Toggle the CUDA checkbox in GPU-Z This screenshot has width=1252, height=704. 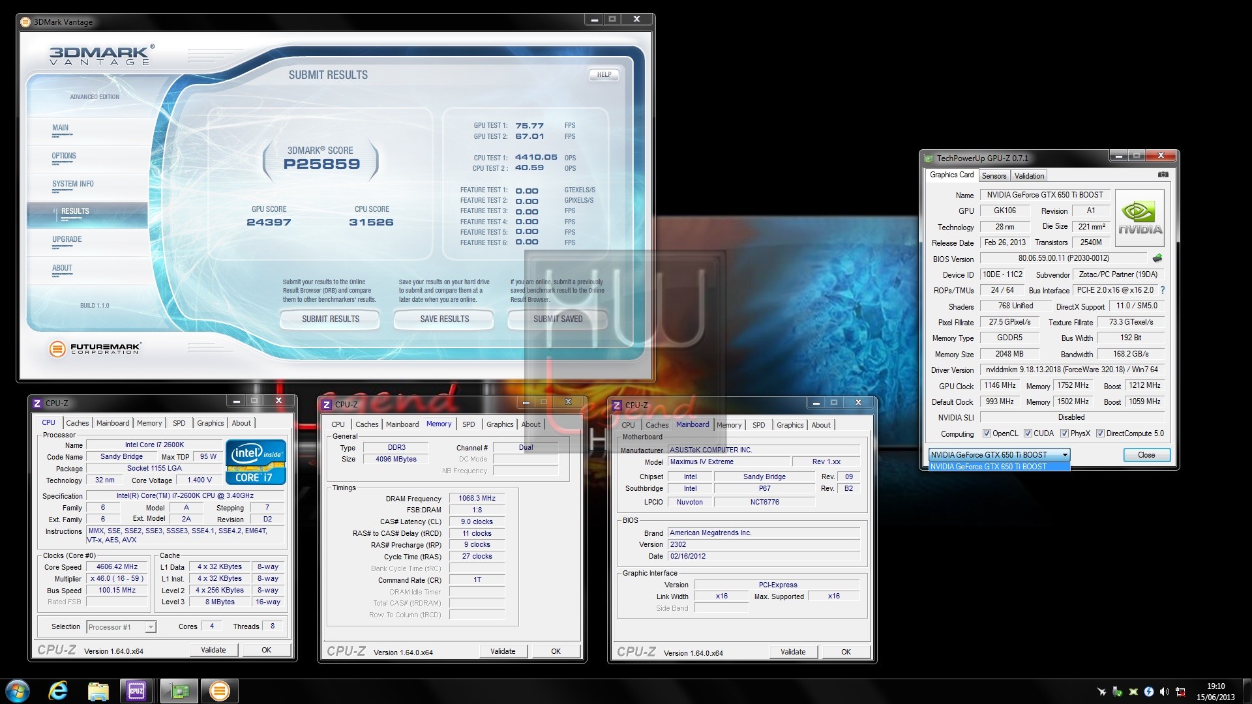pos(1028,433)
